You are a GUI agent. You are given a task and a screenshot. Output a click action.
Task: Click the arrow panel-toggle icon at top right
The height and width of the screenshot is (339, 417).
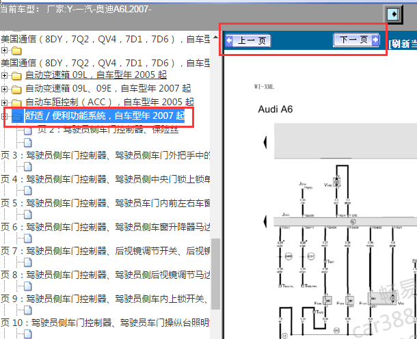[393, 14]
